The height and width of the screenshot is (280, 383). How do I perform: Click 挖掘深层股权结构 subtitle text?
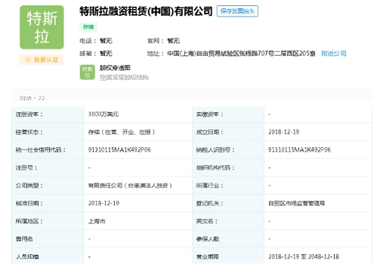(x=124, y=78)
